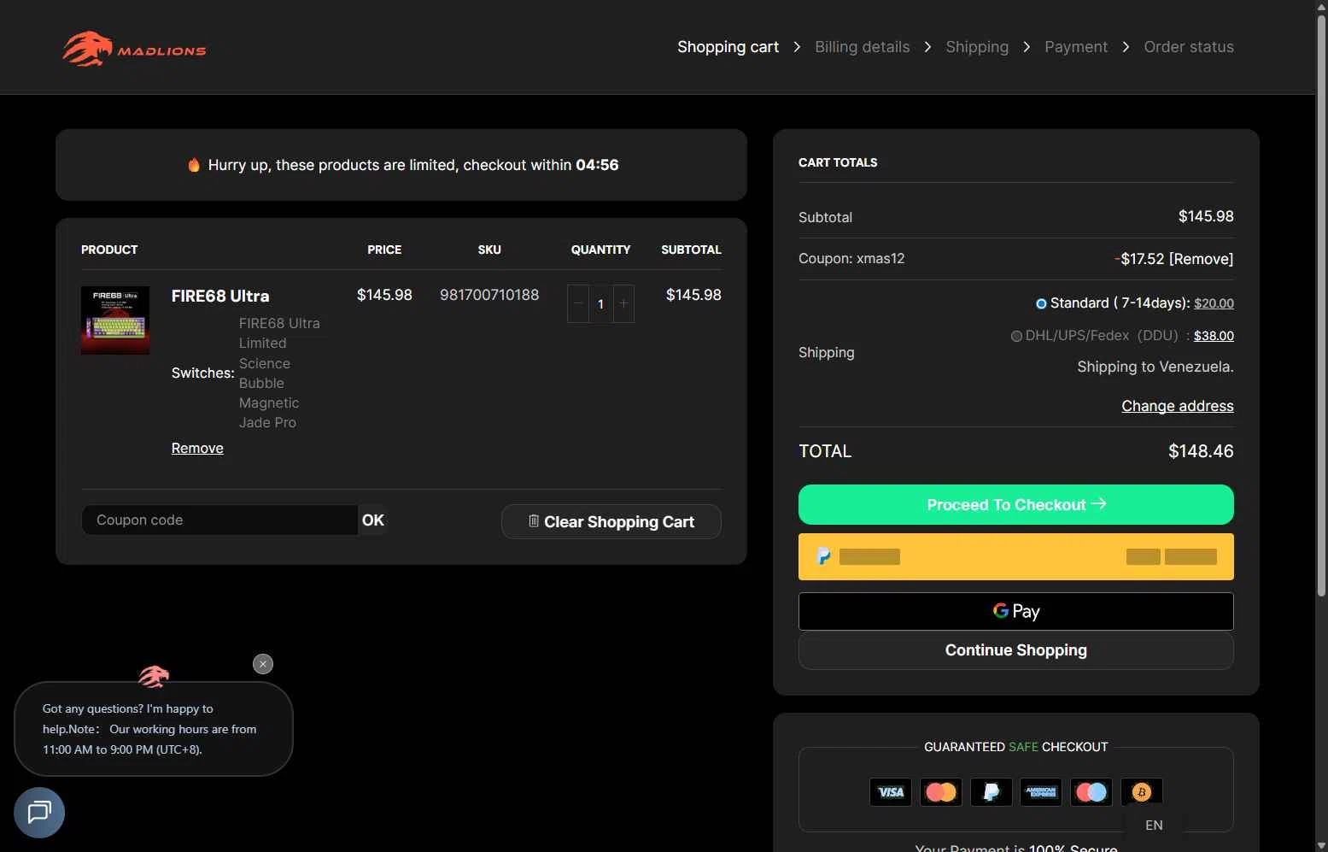Click the PayPal icon in safe checkout
1328x852 pixels.
[x=992, y=792]
